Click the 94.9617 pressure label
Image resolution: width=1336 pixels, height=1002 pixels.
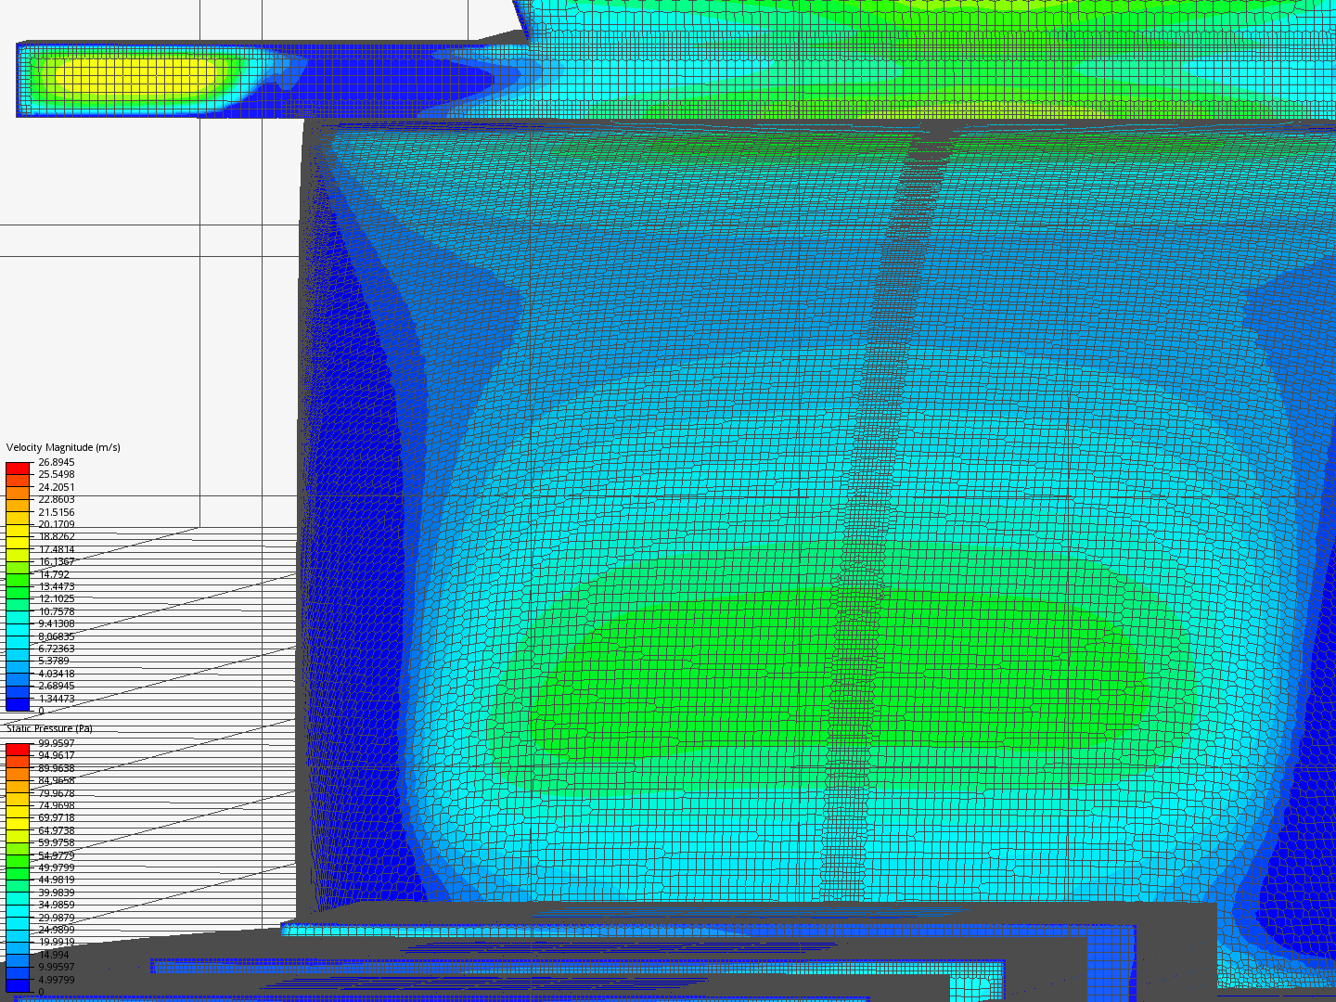[57, 755]
